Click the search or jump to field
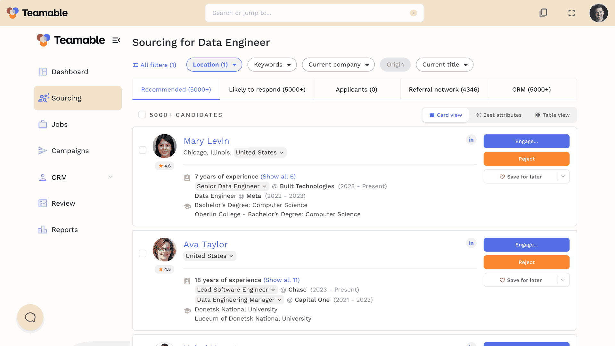 click(307, 13)
